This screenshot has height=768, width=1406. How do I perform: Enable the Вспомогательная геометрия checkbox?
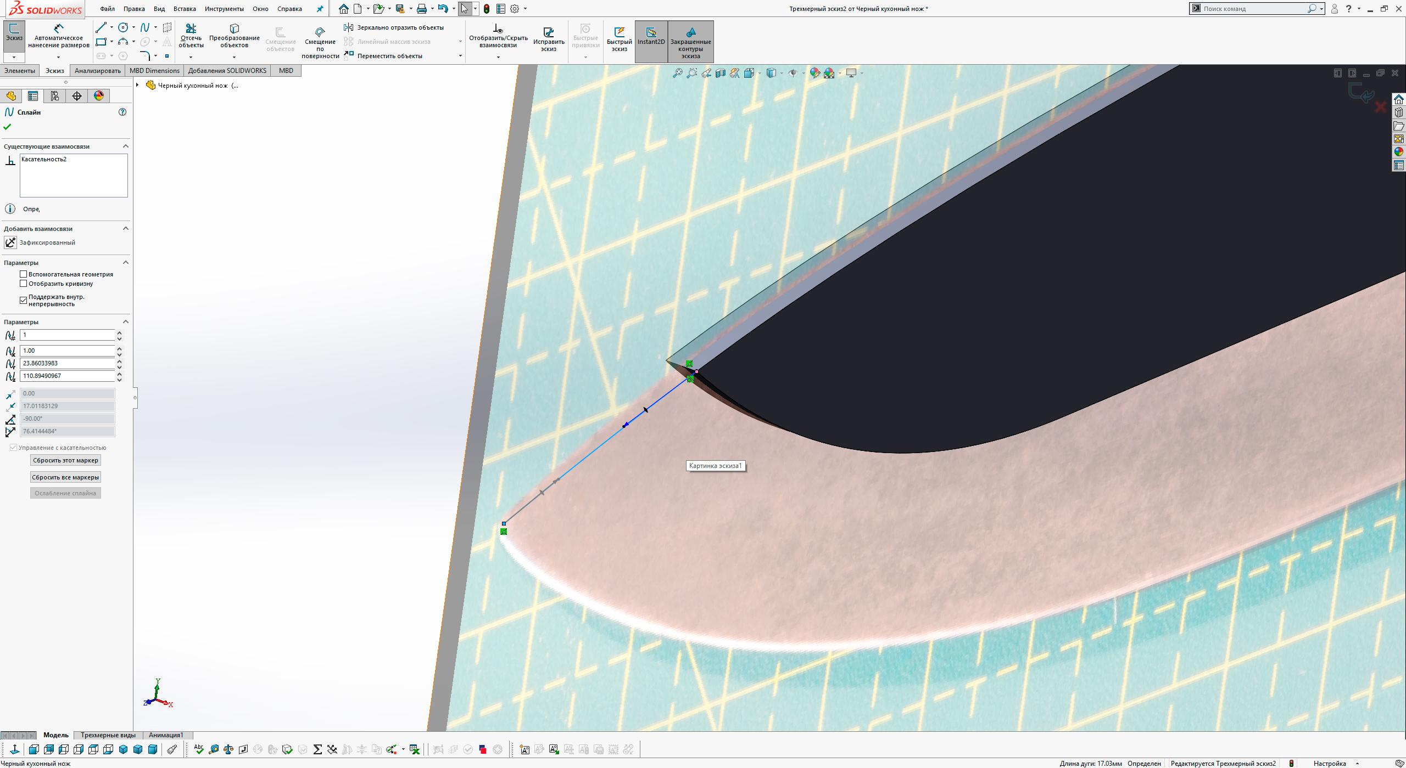point(24,274)
